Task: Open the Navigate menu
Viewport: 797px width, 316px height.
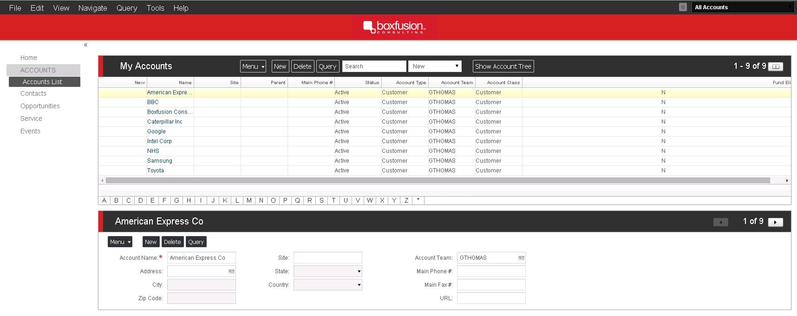Action: pos(93,8)
